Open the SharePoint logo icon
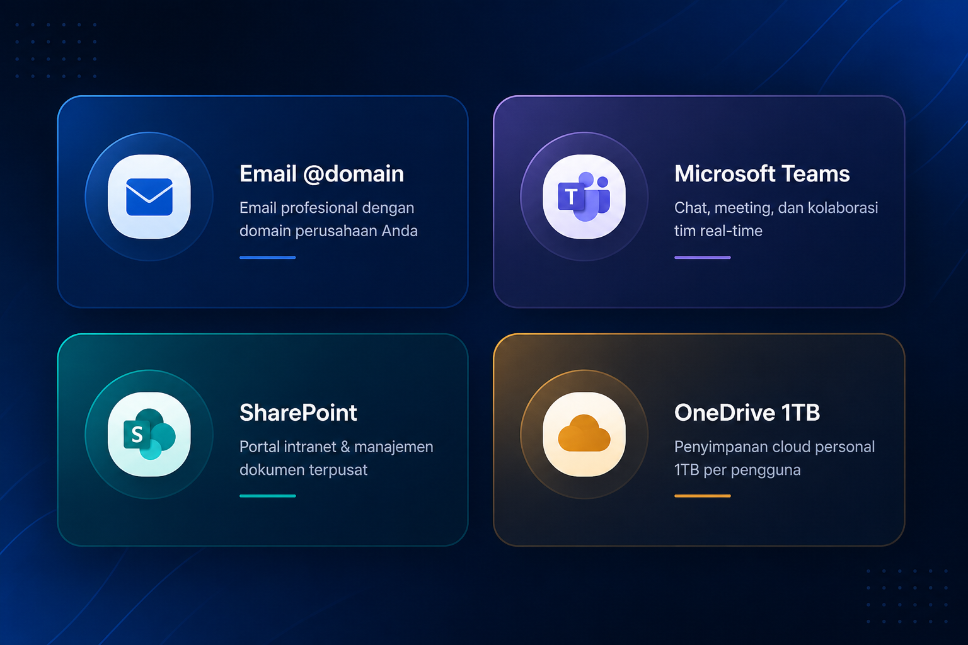 (x=149, y=435)
